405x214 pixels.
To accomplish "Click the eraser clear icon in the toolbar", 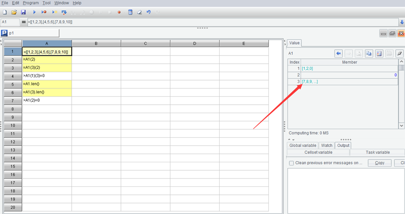I will pos(139,13).
